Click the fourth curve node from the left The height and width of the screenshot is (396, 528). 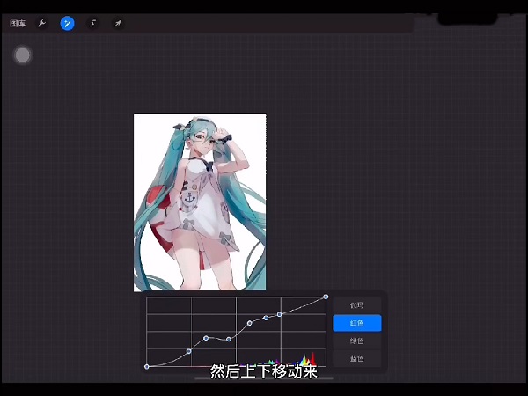click(229, 339)
